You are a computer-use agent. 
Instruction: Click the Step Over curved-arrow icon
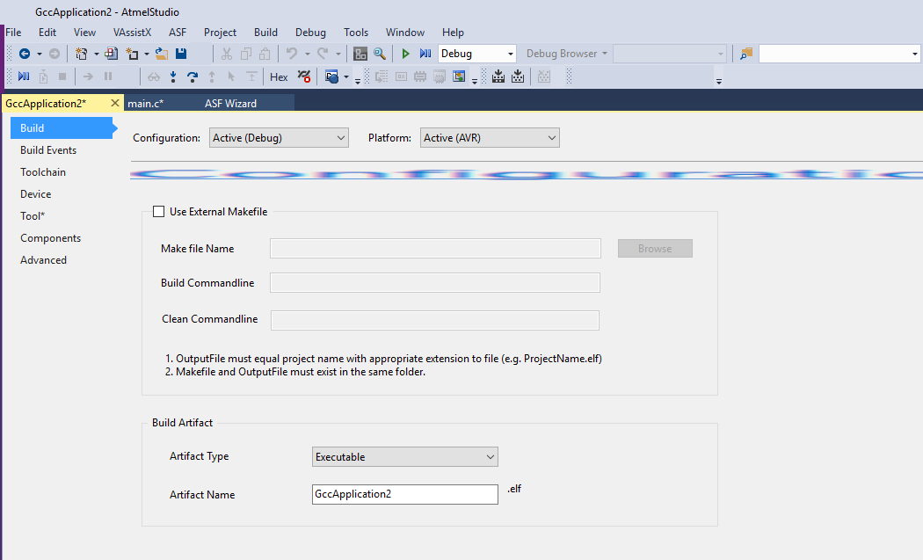tap(193, 76)
